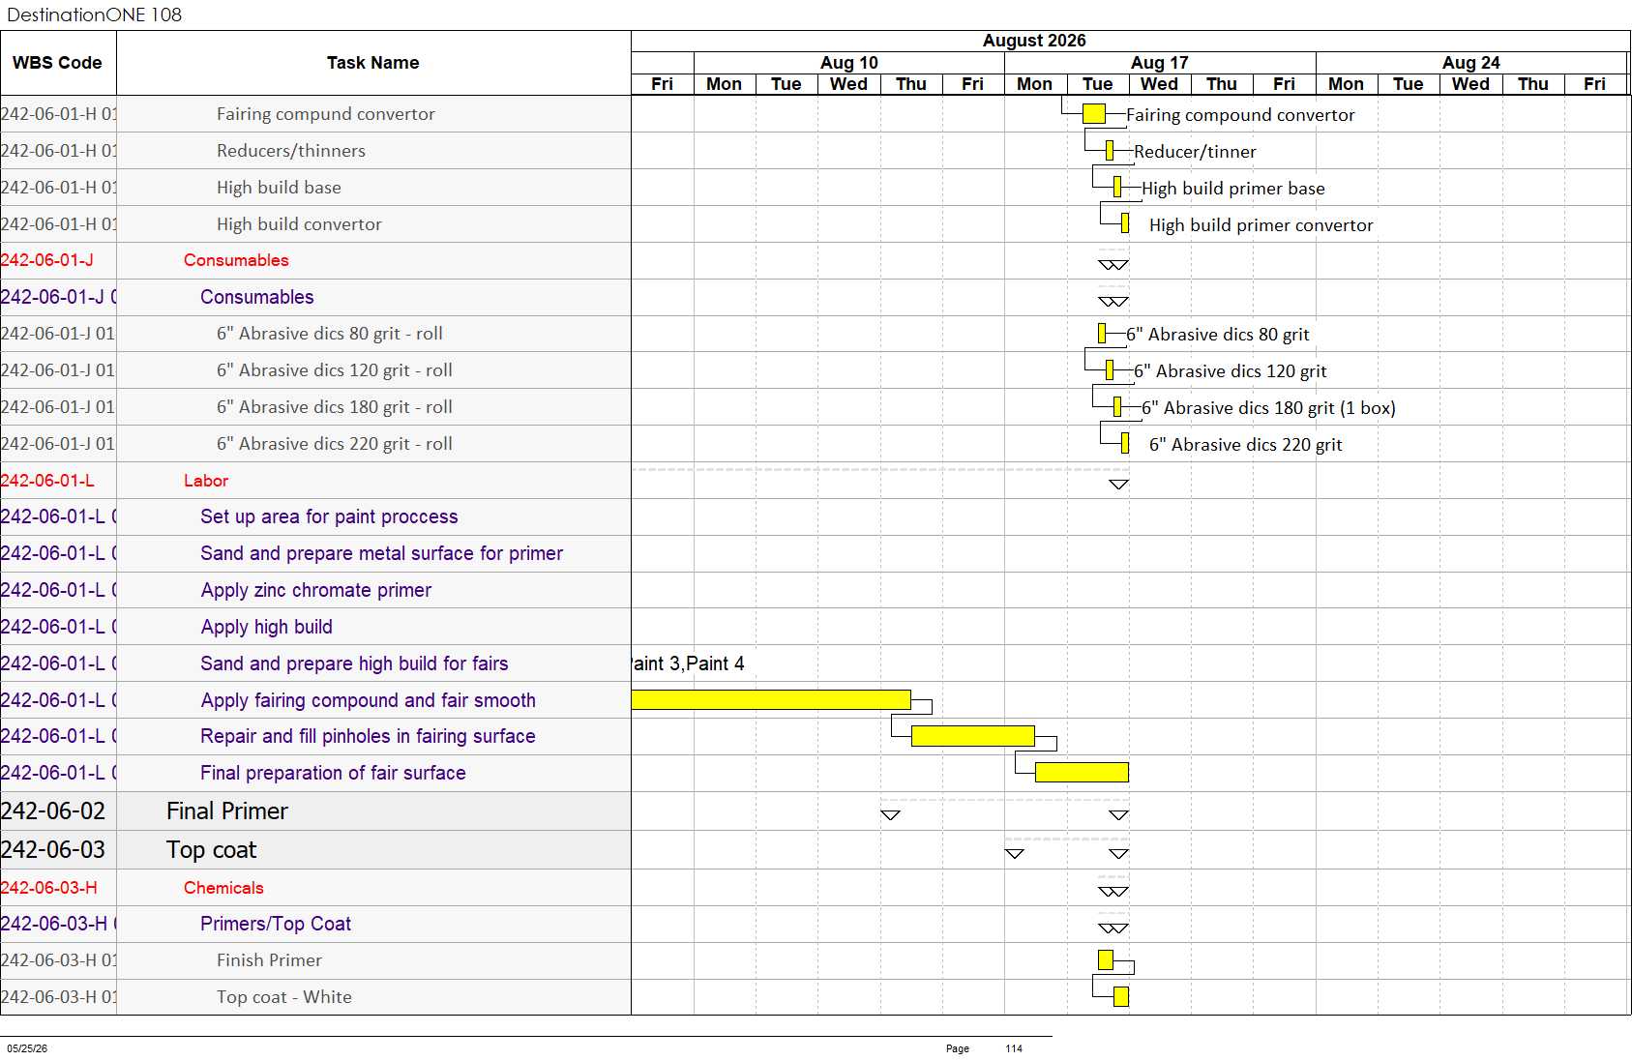Click Tue header under Aug 24 week

[1409, 84]
